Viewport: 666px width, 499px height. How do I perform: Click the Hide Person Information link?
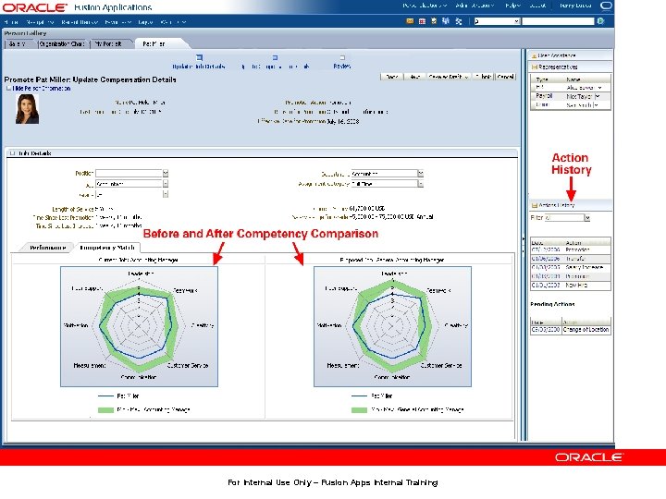tap(42, 89)
